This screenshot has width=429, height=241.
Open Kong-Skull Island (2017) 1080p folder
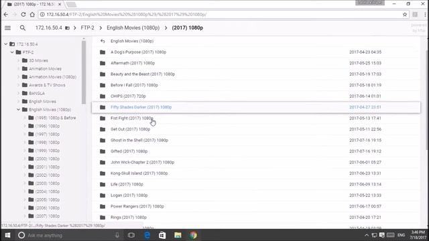[139, 173]
